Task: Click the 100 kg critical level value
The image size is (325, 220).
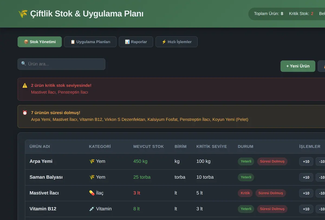Action: tap(203, 161)
